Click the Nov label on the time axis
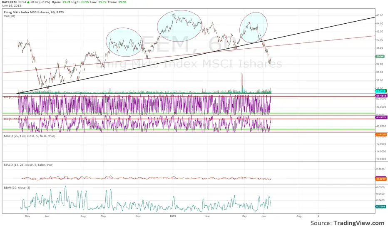This screenshot has height=229, width=388. [x=138, y=216]
